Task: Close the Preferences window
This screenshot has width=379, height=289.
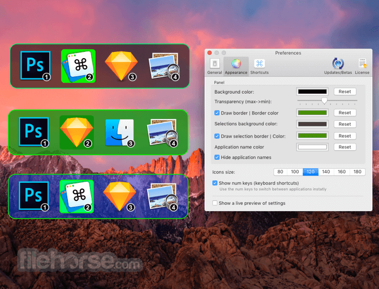Action: [x=209, y=52]
